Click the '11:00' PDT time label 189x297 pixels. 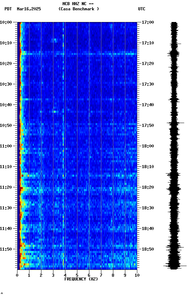point(6,146)
